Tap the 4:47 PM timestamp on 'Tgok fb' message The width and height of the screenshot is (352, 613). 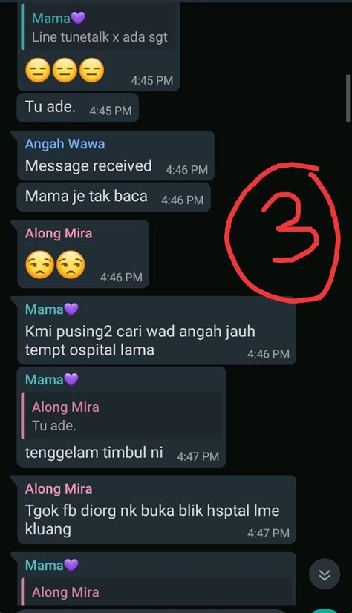(x=268, y=534)
